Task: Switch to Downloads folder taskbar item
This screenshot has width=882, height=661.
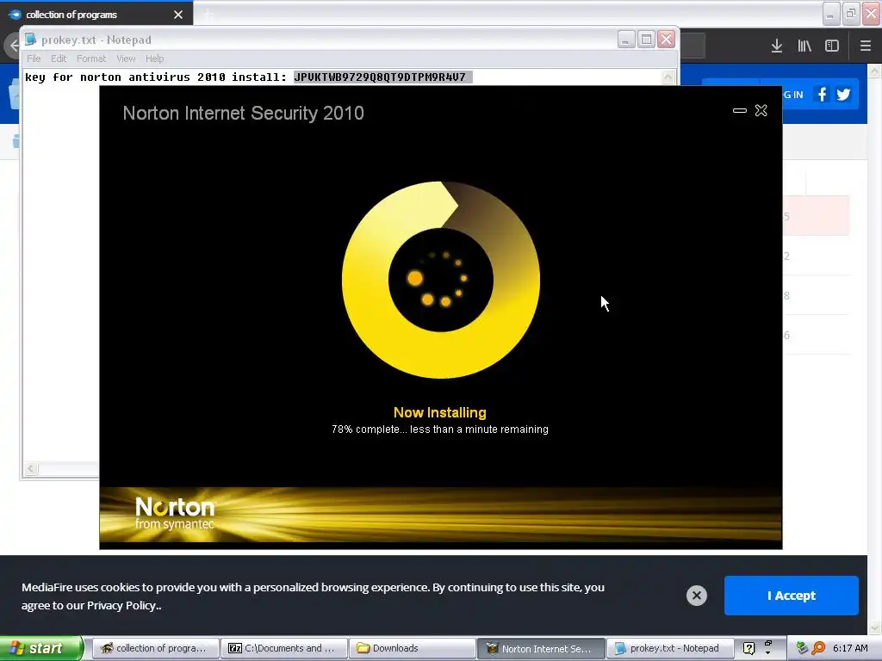Action: click(413, 648)
